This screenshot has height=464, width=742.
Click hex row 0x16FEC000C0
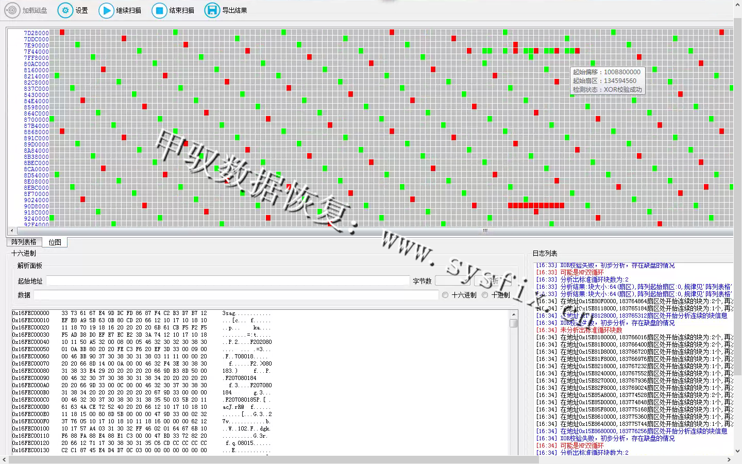142,400
